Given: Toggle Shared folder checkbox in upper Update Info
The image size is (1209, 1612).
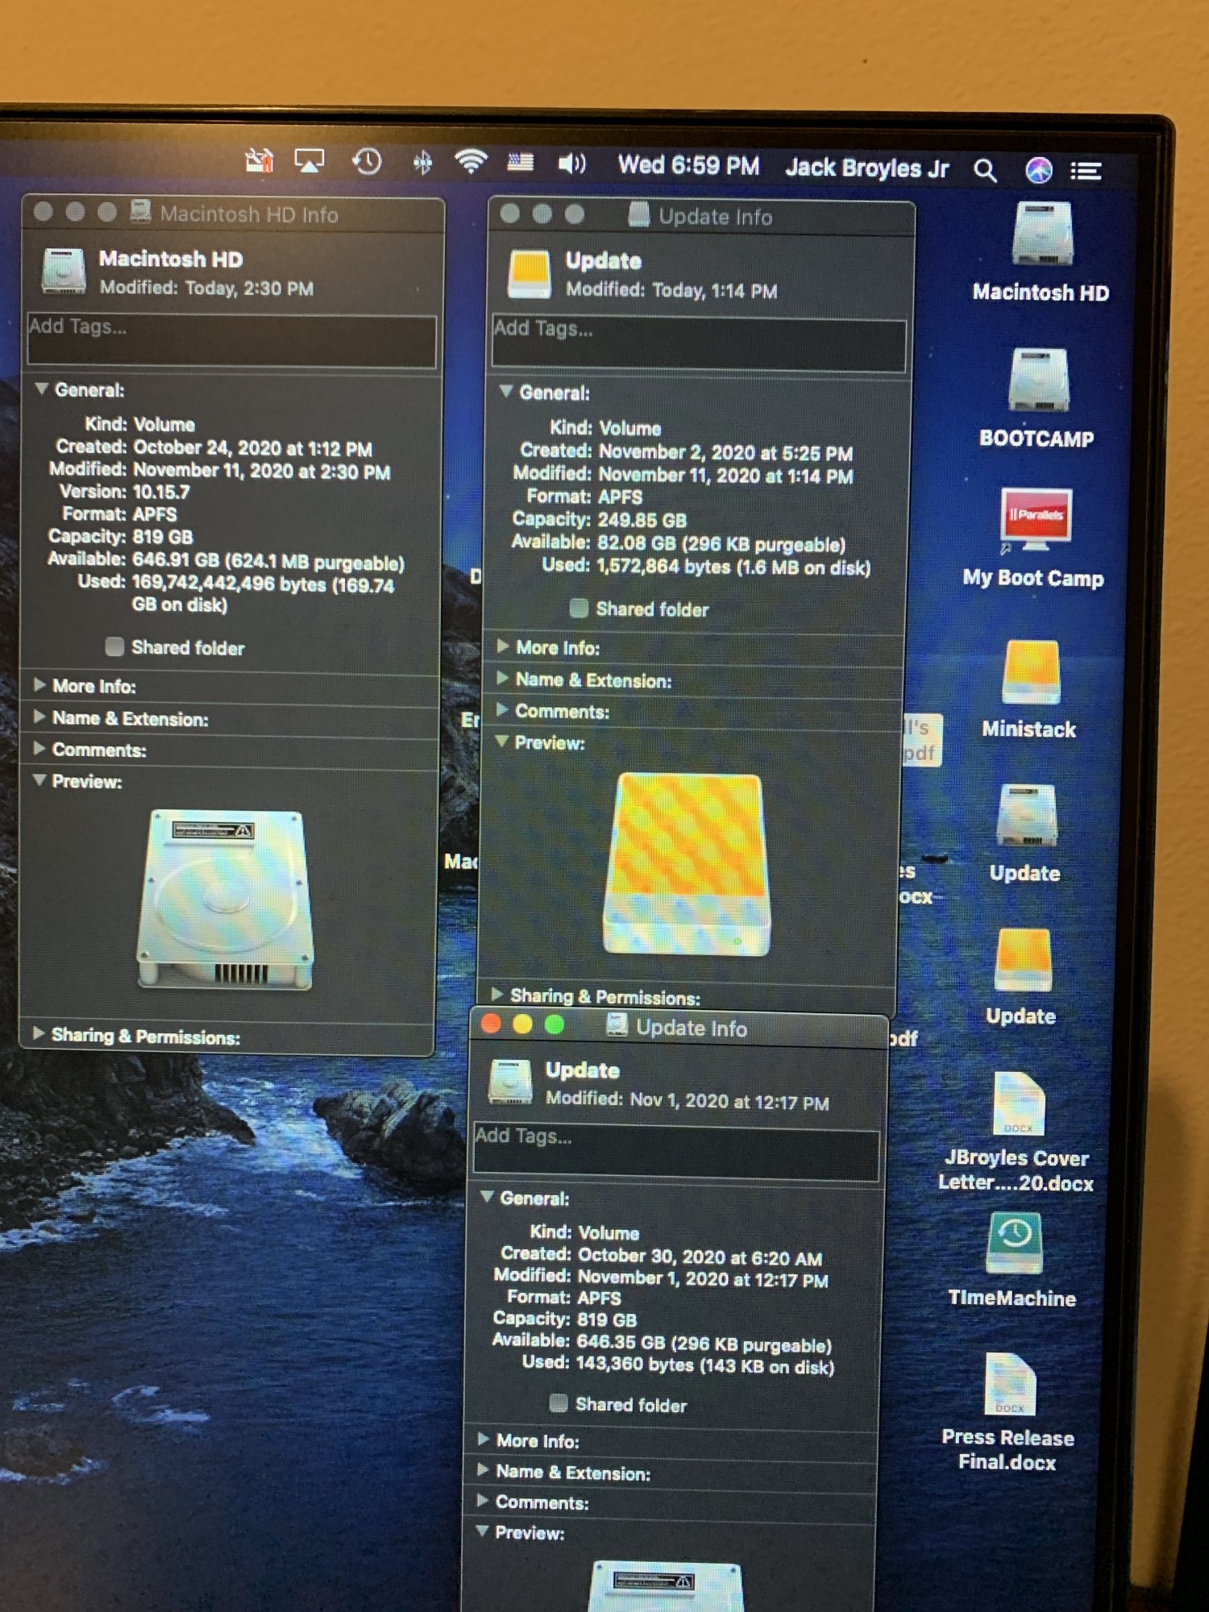Looking at the screenshot, I should [x=578, y=608].
